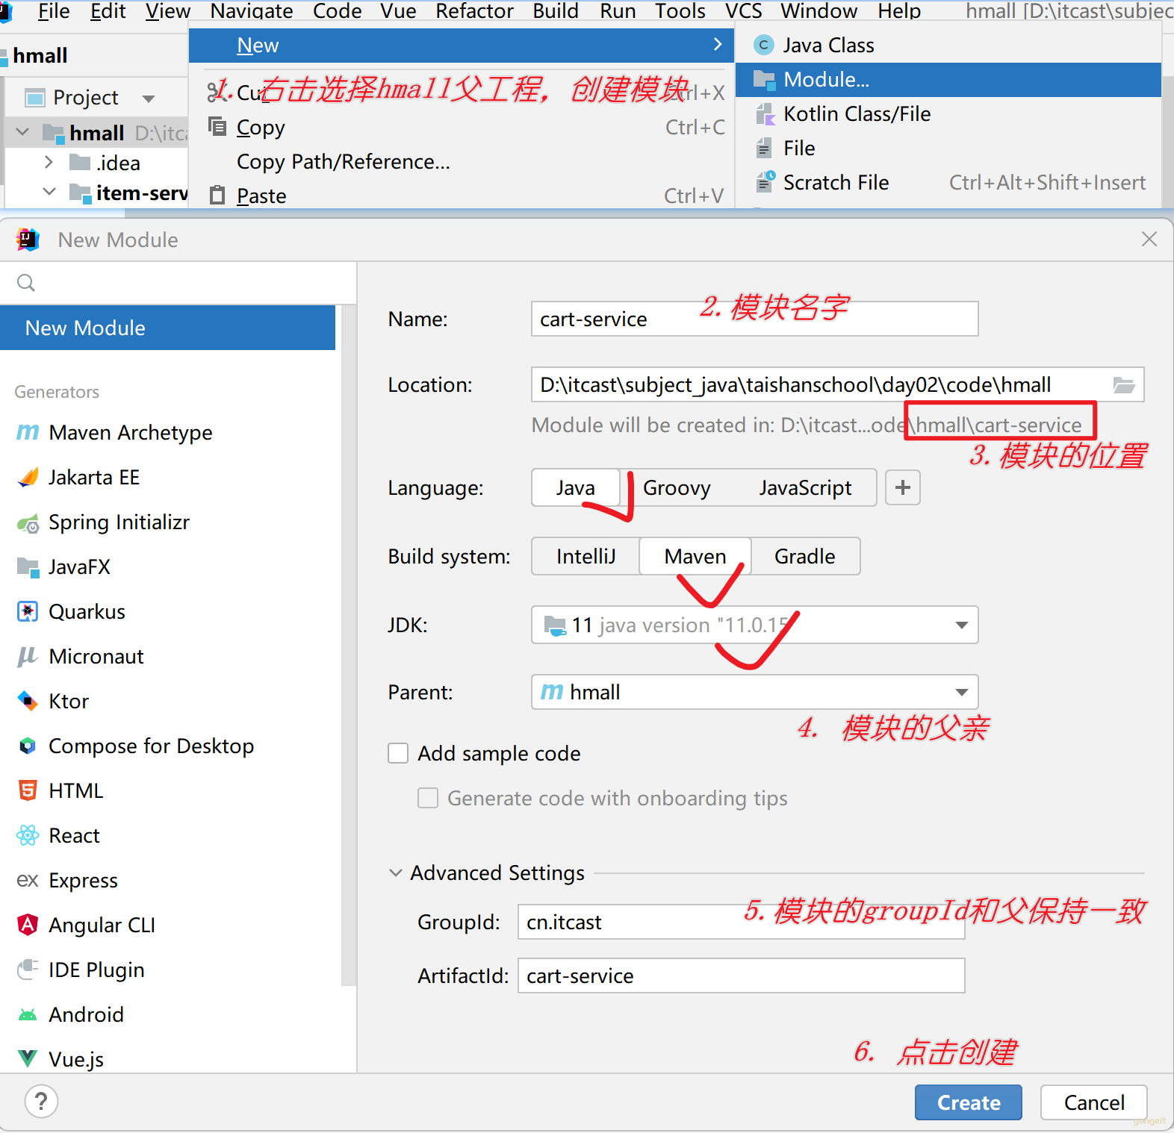
Task: Select Groovy as the language
Action: pyautogui.click(x=677, y=487)
